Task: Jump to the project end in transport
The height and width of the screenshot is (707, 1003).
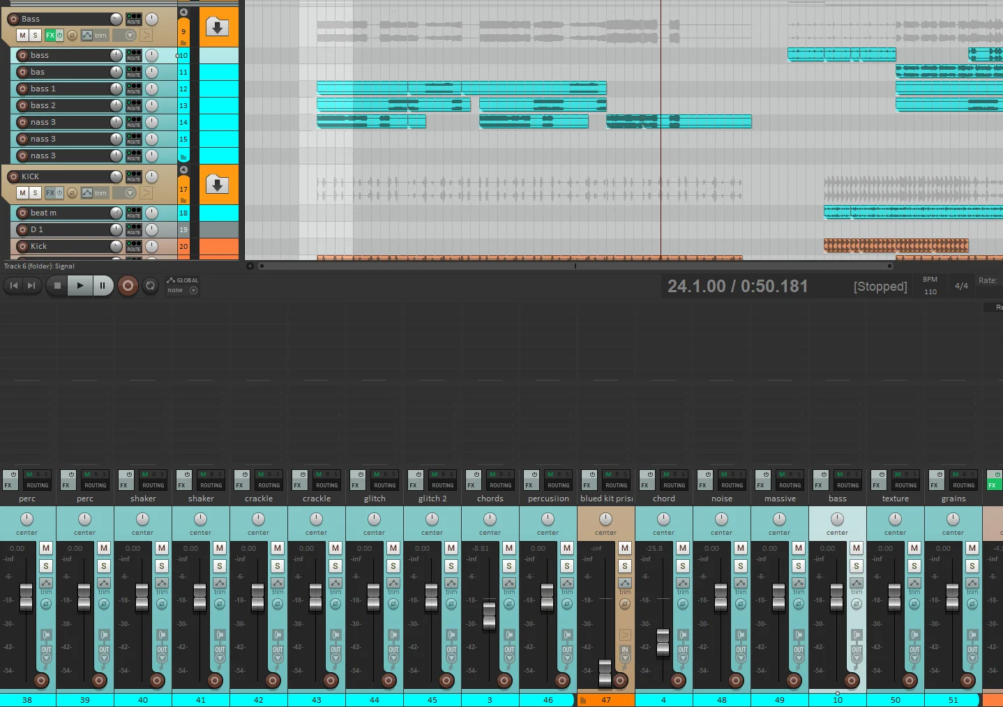Action: pos(31,285)
